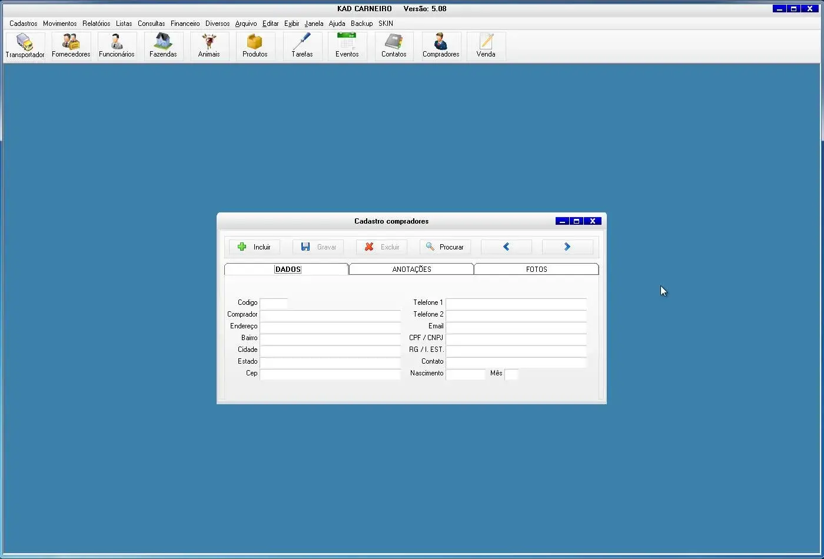
Task: Go to previous record with left arrow
Action: click(506, 247)
